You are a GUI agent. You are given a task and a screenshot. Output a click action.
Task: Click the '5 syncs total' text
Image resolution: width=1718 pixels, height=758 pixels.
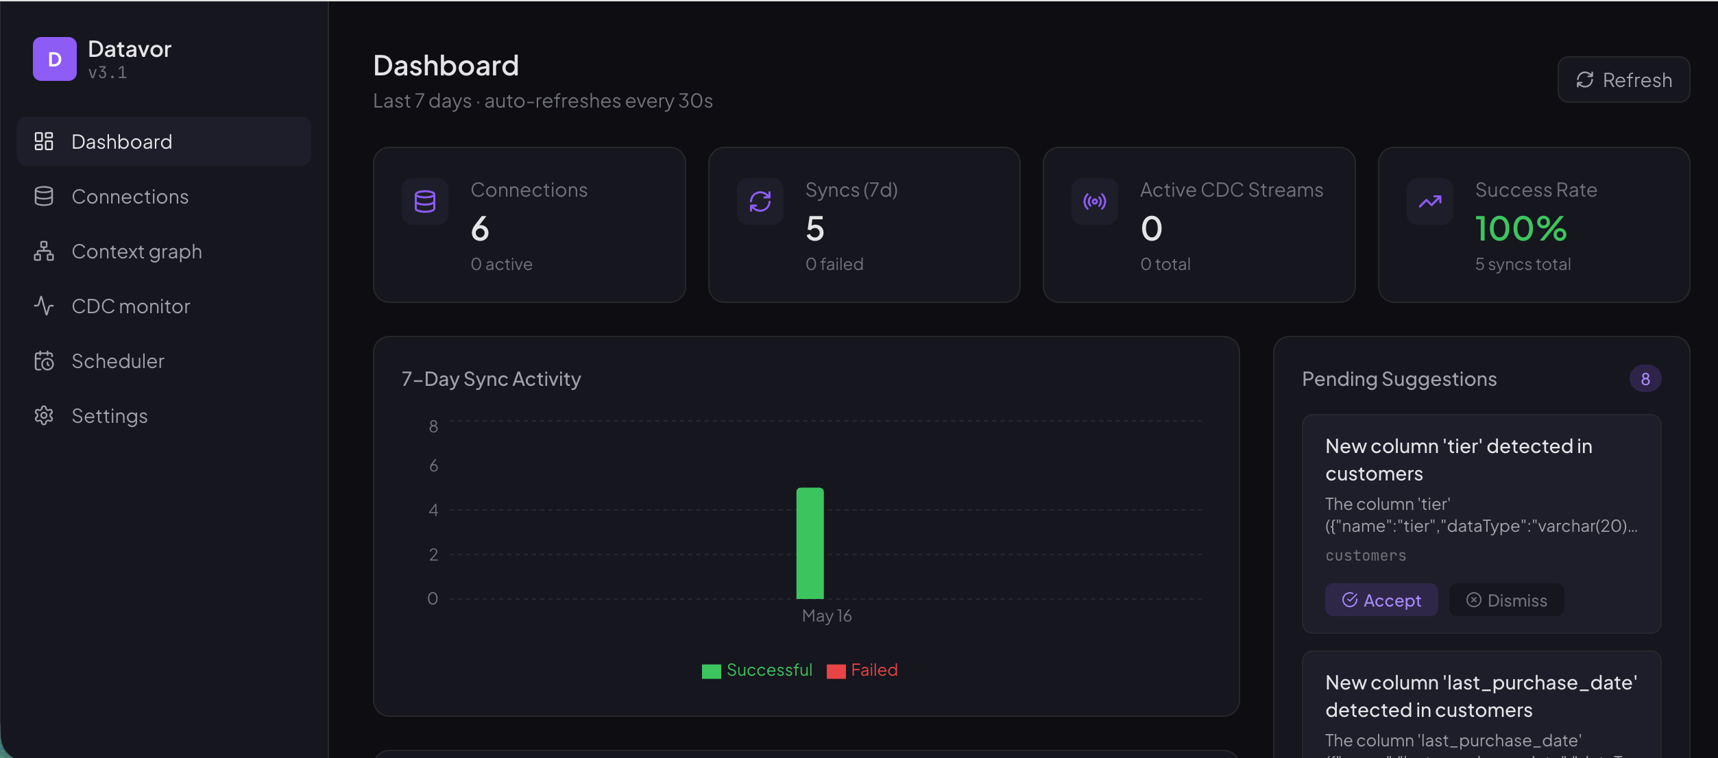tap(1523, 265)
